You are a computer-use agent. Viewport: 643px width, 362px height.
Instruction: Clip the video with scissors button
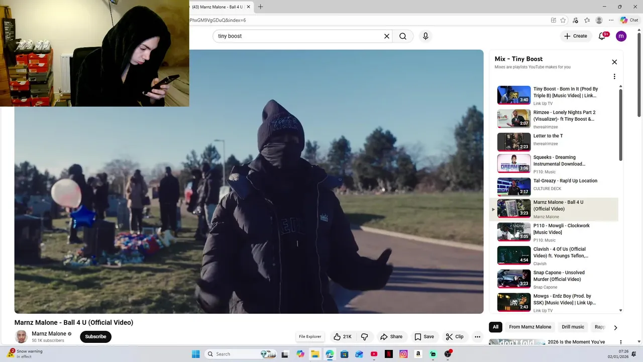tap(455, 337)
